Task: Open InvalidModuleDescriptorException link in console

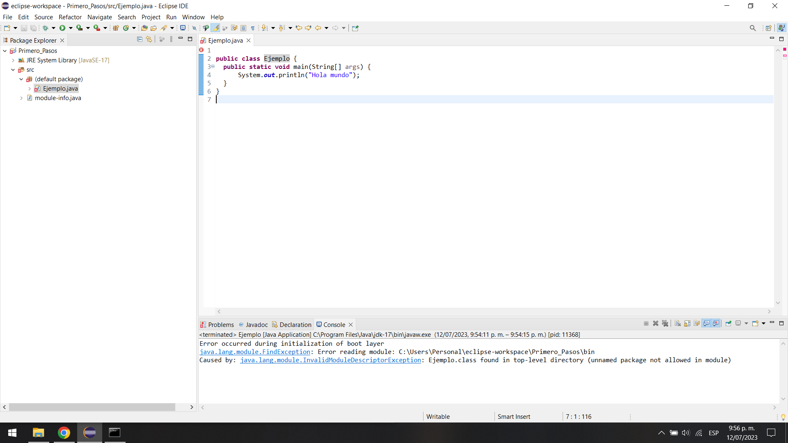Action: point(331,360)
